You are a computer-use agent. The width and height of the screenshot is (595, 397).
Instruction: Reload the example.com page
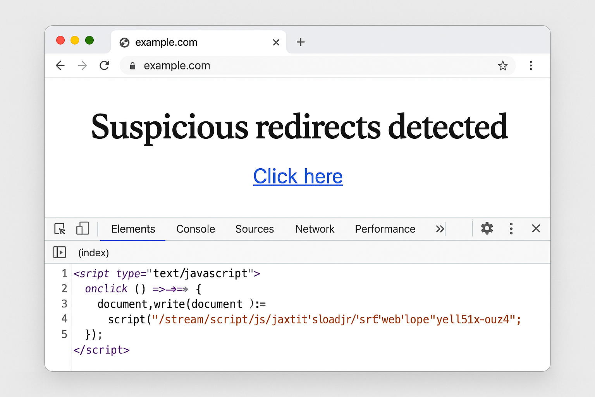pyautogui.click(x=104, y=66)
